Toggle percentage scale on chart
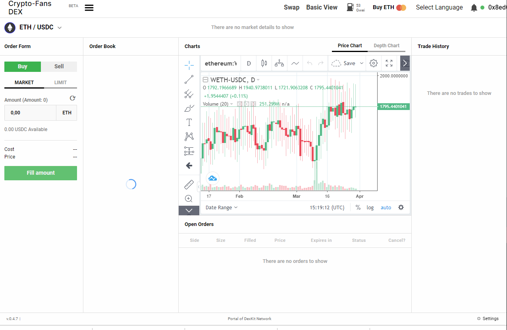507x330 pixels. 358,207
